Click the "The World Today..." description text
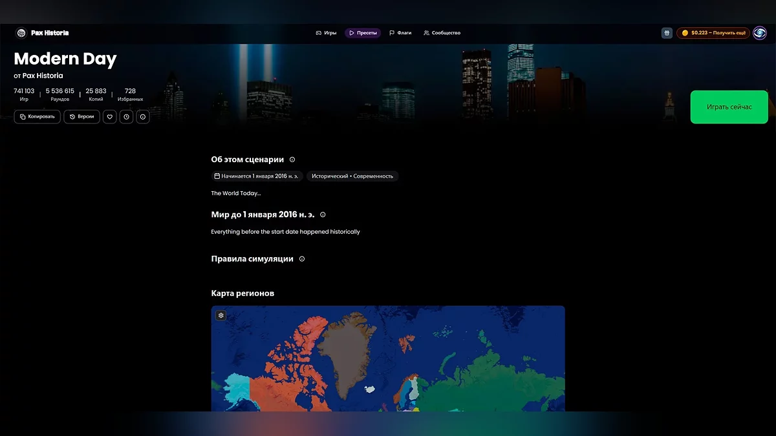Image resolution: width=776 pixels, height=436 pixels. [x=236, y=193]
